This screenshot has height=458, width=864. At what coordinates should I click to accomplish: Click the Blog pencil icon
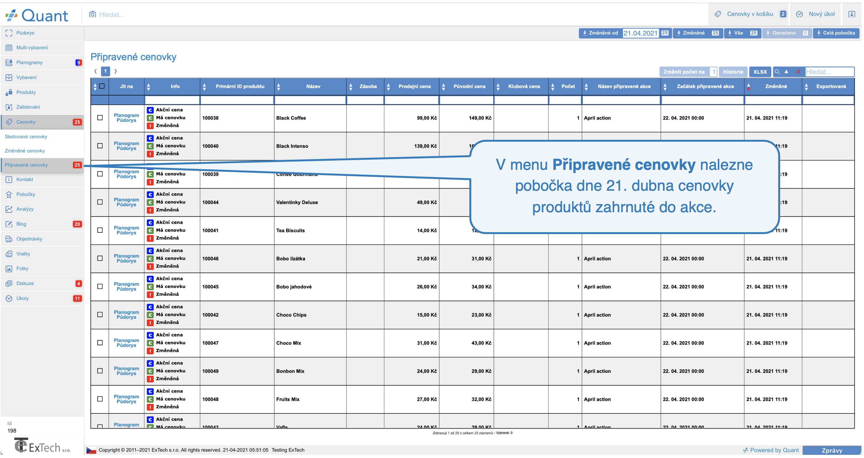tap(9, 224)
